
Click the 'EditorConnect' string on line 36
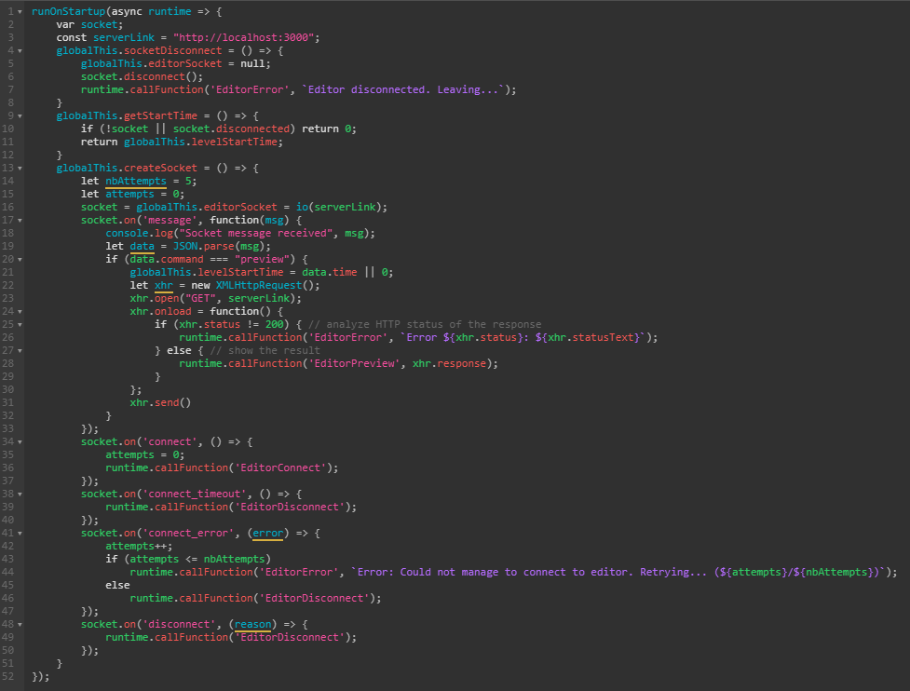(x=280, y=468)
